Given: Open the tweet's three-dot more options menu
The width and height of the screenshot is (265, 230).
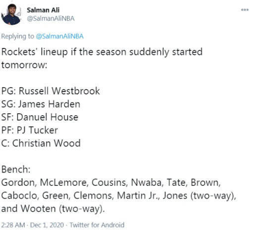Looking at the screenshot, I should pyautogui.click(x=245, y=10).
